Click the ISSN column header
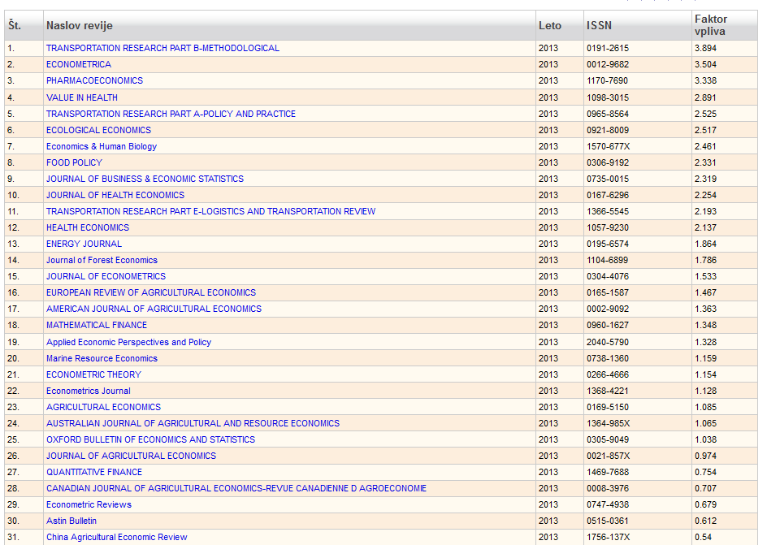767x545 pixels. [x=599, y=26]
